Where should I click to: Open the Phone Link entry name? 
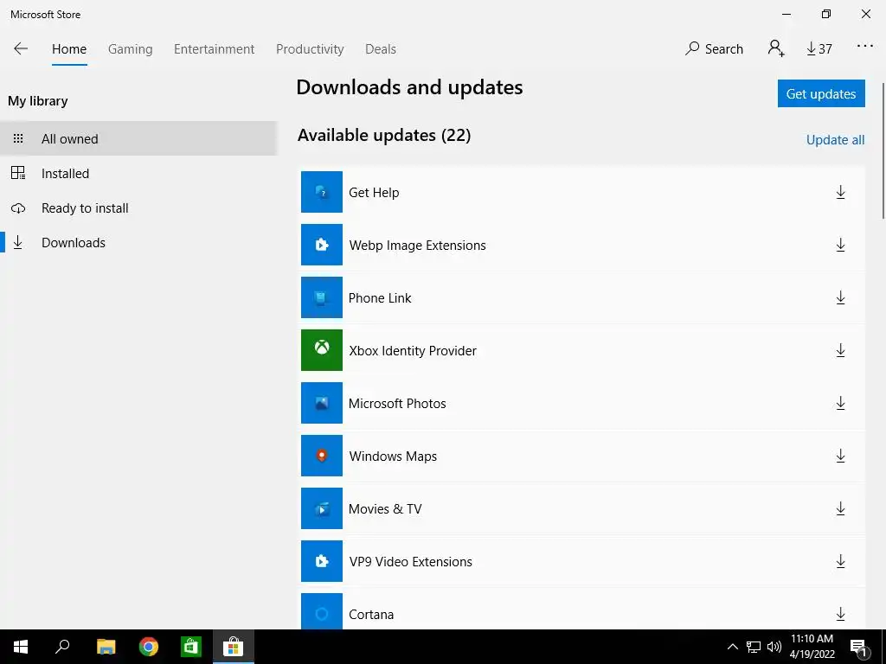tap(380, 298)
